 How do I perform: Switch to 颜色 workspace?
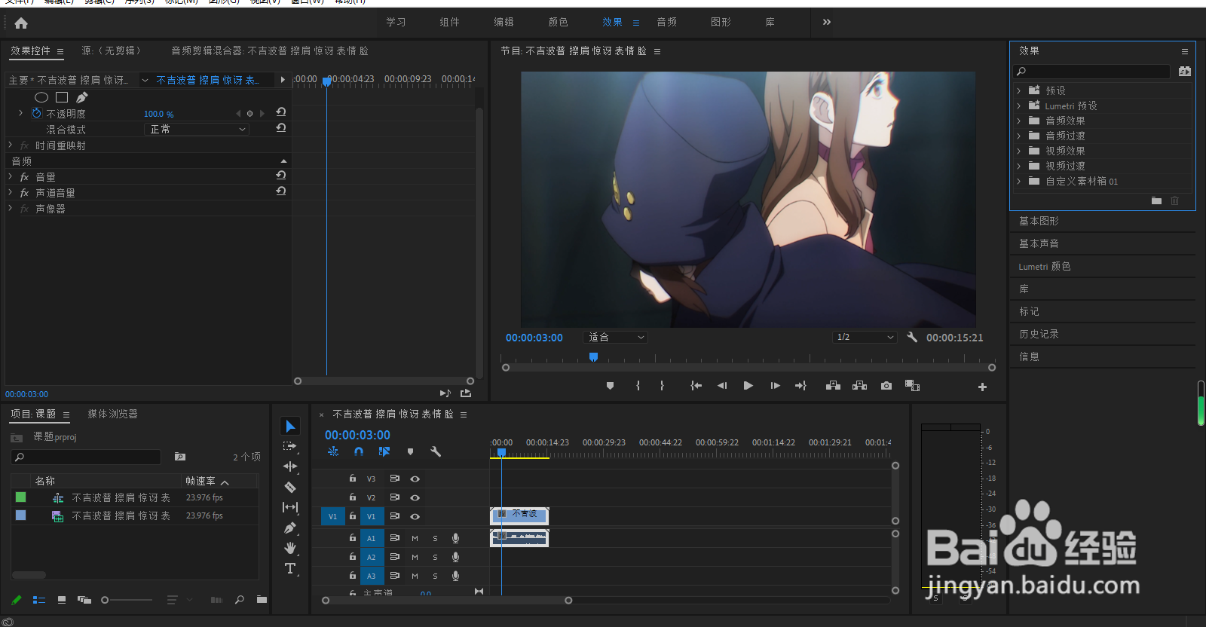[558, 23]
